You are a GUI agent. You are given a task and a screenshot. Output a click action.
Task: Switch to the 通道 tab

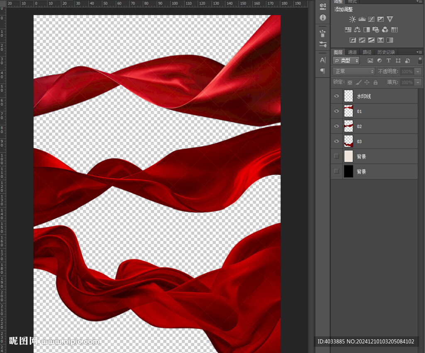pyautogui.click(x=352, y=52)
